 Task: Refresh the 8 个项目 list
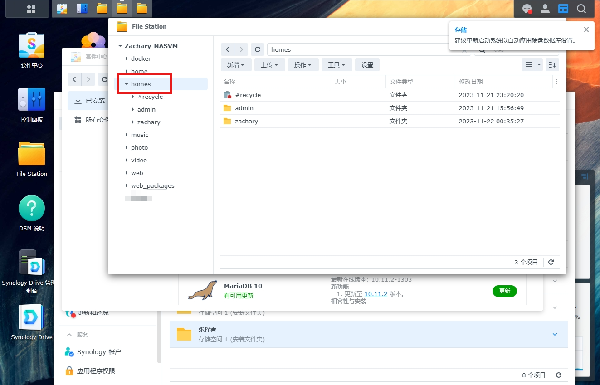click(559, 375)
